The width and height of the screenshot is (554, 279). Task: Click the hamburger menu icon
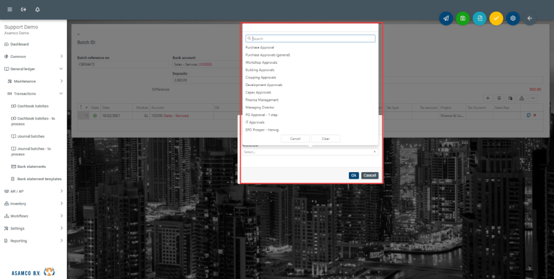tap(9, 10)
